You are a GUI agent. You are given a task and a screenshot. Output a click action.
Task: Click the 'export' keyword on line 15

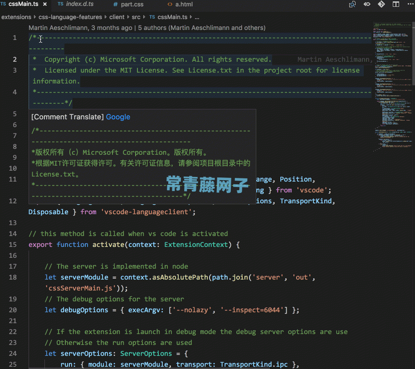[40, 245]
